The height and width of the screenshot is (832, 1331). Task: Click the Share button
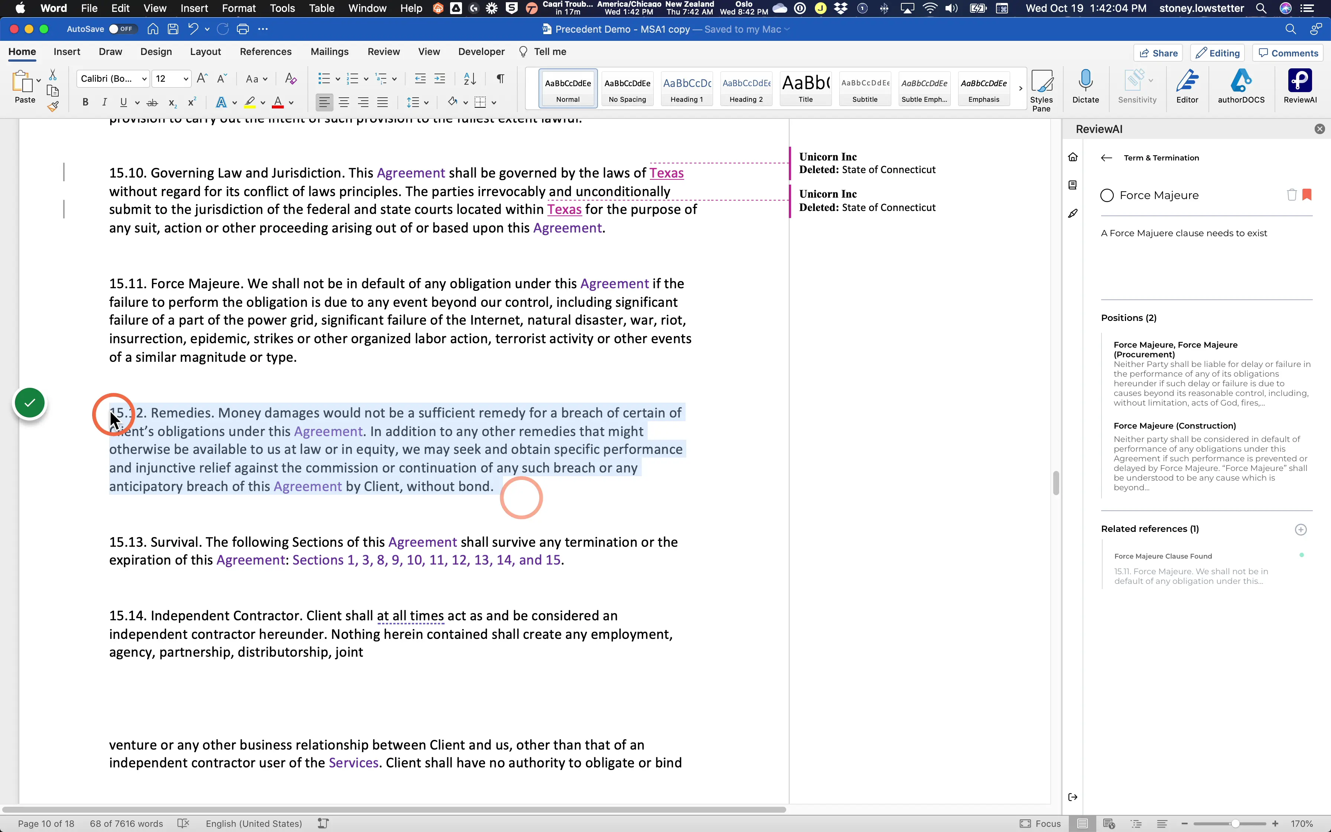coord(1158,53)
